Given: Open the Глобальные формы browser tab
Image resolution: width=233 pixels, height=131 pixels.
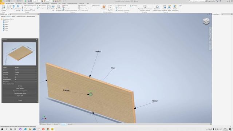Looking at the screenshot, I should tap(21, 16).
